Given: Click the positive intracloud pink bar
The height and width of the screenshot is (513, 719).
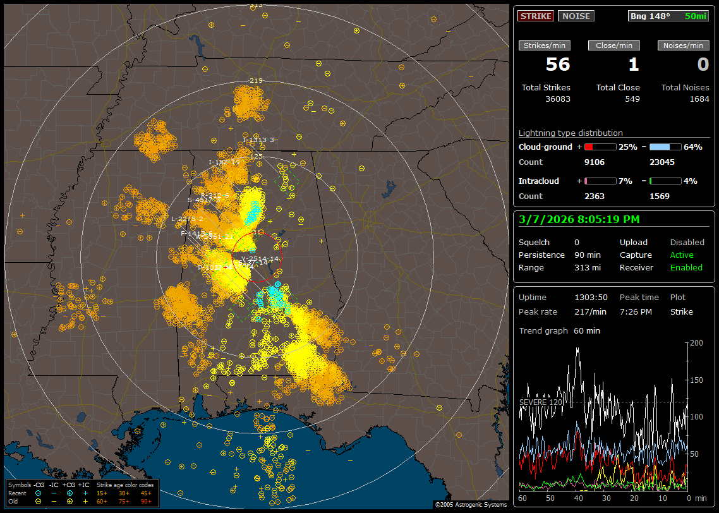Looking at the screenshot, I should (600, 181).
